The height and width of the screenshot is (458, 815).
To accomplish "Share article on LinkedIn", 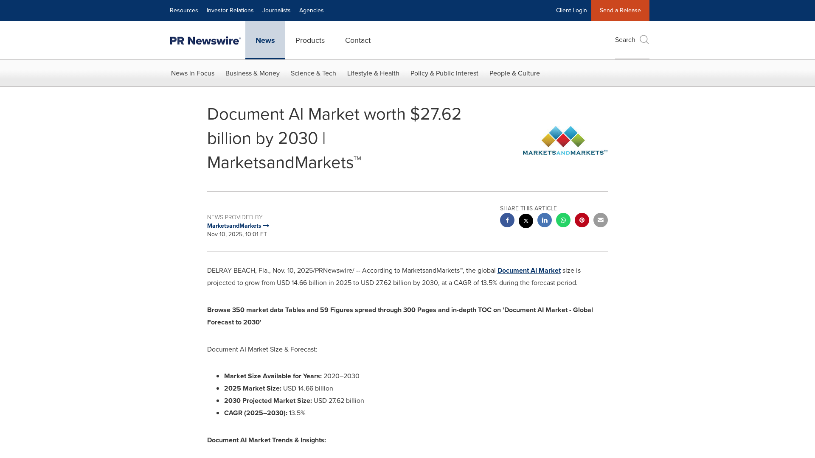I will pos(544,220).
